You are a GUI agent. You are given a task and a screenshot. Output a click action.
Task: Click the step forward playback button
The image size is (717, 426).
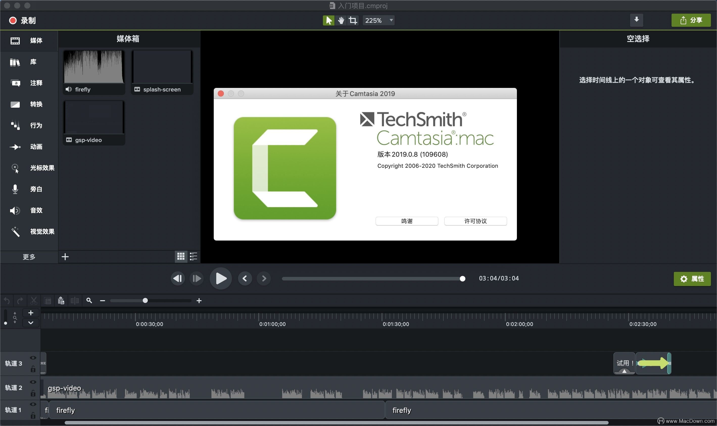[197, 278]
